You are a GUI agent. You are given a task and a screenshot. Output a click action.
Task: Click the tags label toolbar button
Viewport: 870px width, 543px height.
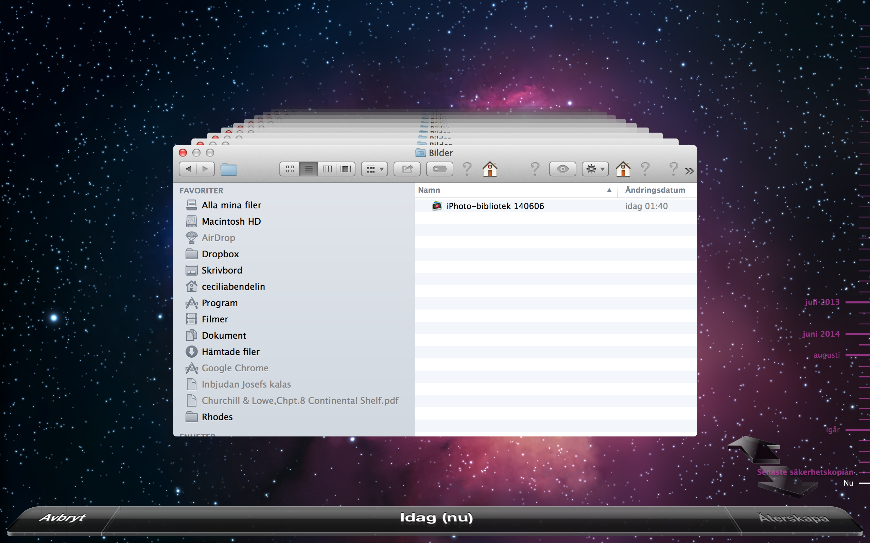point(439,169)
